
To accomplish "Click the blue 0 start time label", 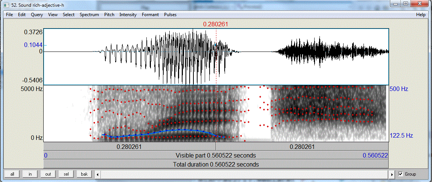I will pos(46,156).
